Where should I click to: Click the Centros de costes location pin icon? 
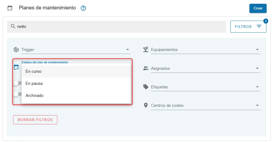point(146,105)
